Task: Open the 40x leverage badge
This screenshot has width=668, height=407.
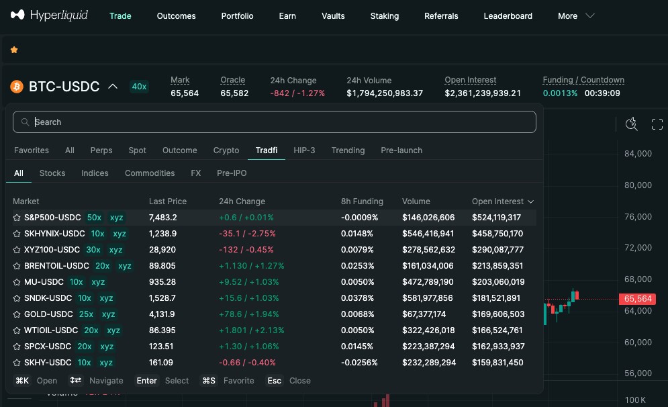Action: tap(139, 87)
